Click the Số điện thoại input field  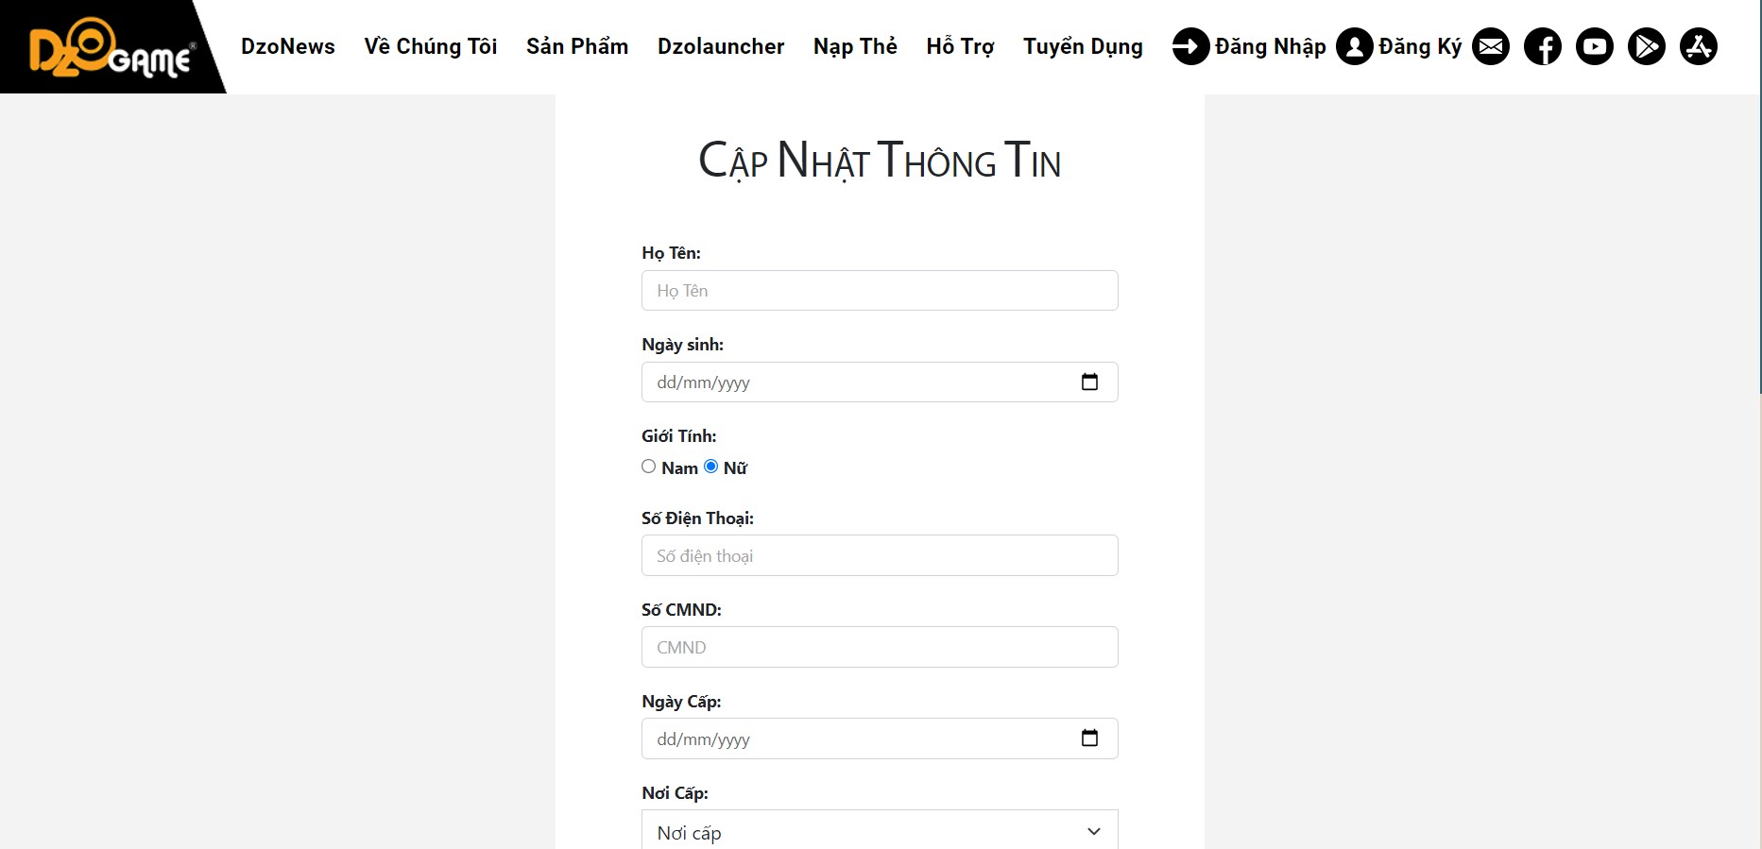[880, 555]
